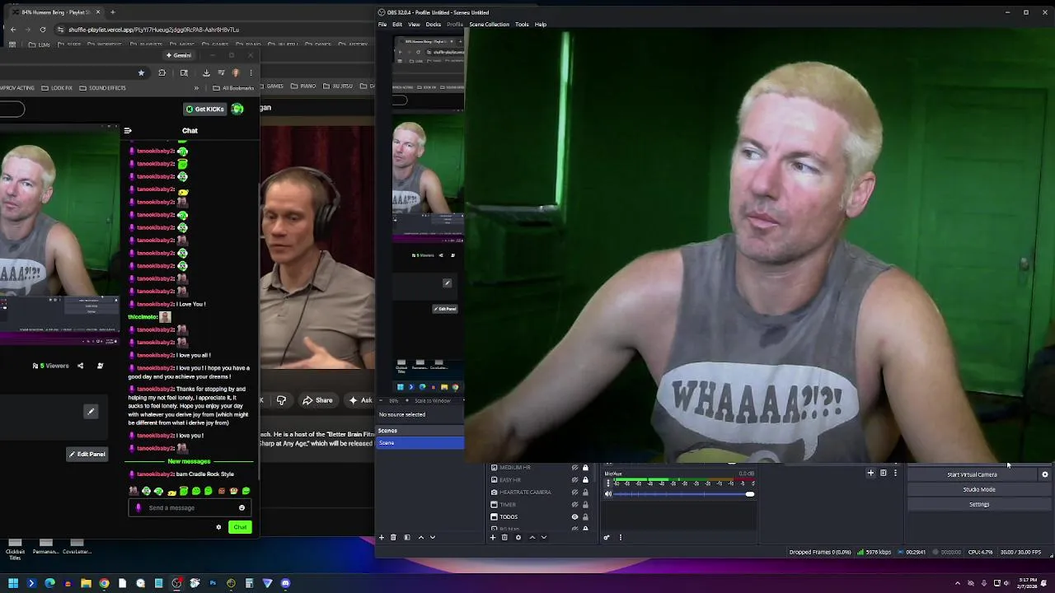The height and width of the screenshot is (593, 1055).
Task: Click share icon next to 5 Viewers
Action: (x=80, y=366)
